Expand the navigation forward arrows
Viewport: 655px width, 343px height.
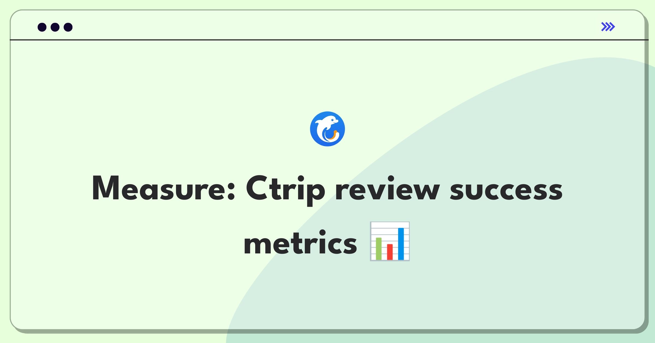coord(608,27)
